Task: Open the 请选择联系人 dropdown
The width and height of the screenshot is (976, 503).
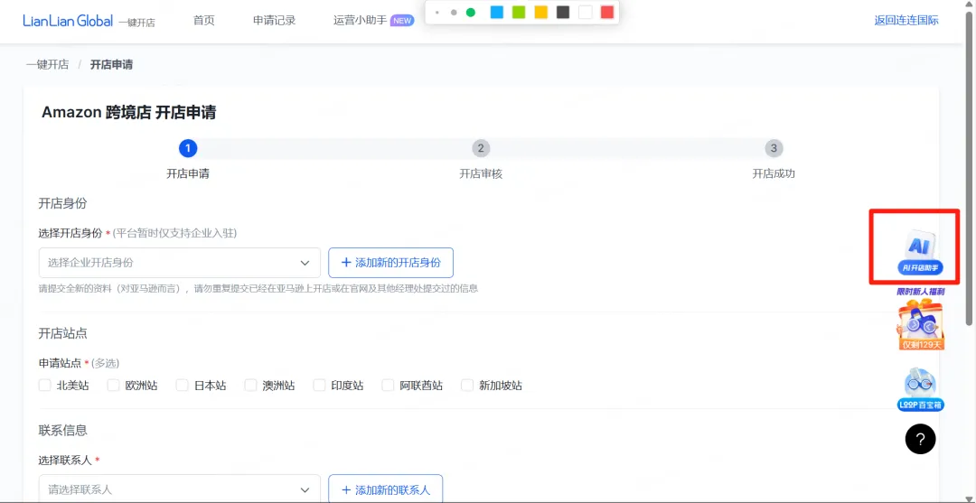Action: 179,489
